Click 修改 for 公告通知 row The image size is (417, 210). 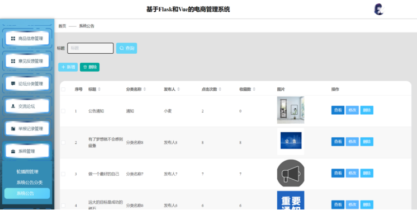pos(352,110)
